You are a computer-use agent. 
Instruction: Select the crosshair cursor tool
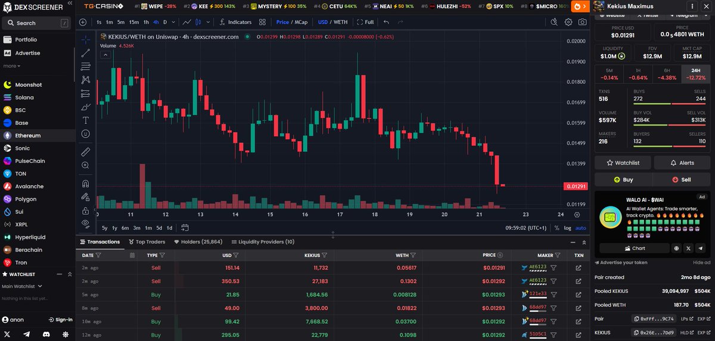[x=85, y=40]
